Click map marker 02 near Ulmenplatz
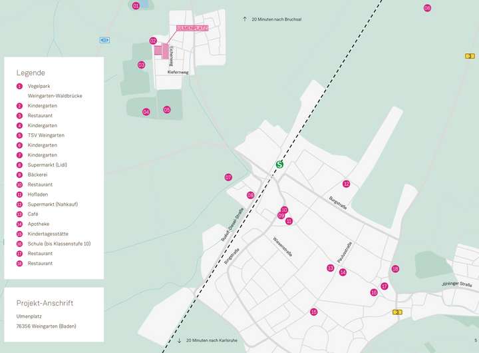This screenshot has width=479, height=353. (x=153, y=41)
